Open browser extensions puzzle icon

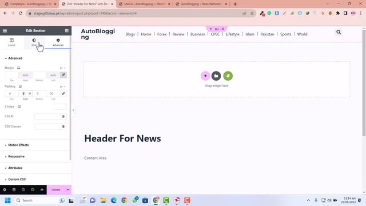(338, 13)
